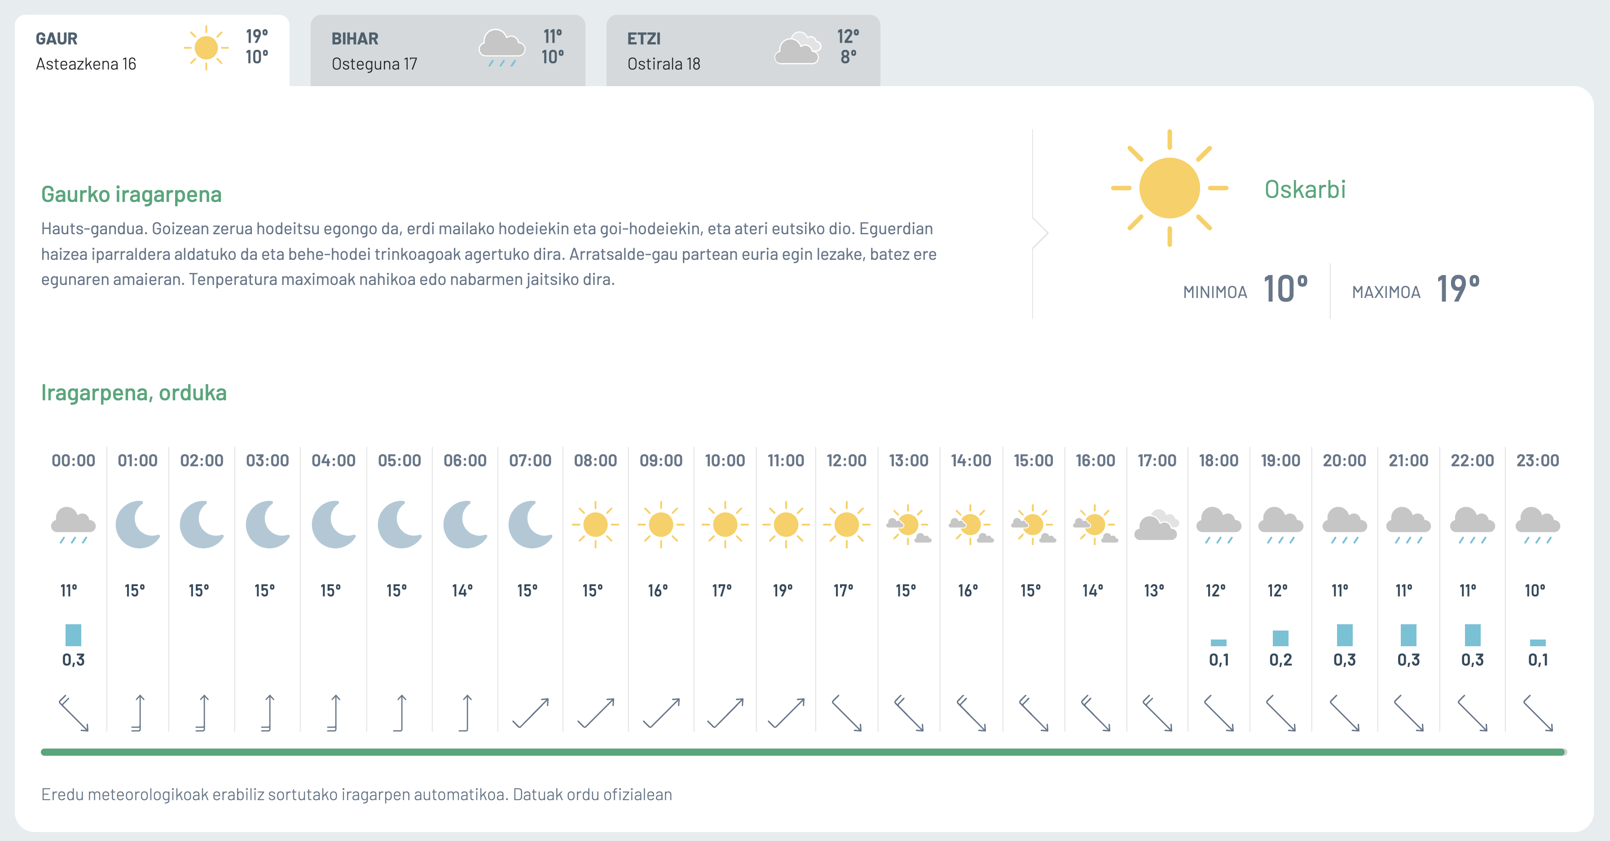Click the 10° temperature at 23:00
Screen dimensions: 1610x841
1535,591
